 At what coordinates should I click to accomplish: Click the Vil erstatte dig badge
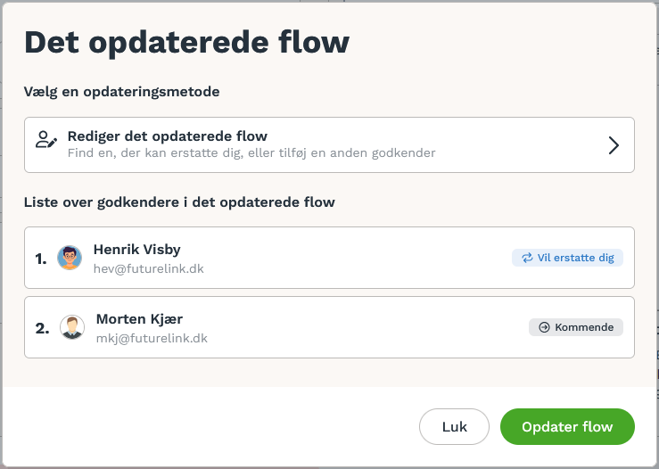tap(567, 258)
